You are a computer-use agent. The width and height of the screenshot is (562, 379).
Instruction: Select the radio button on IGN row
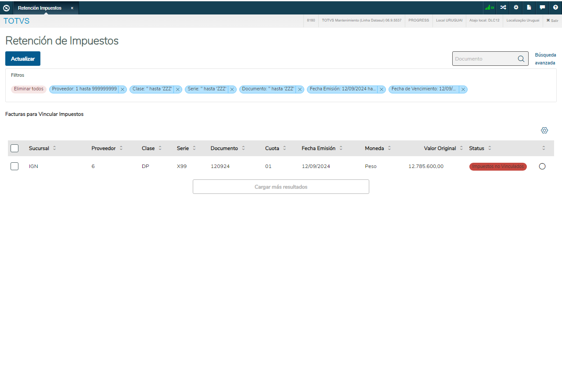[x=542, y=166]
